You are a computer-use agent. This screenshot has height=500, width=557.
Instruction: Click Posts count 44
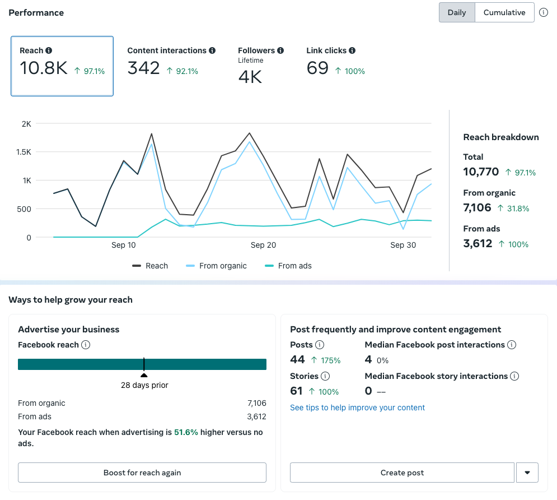tap(297, 359)
